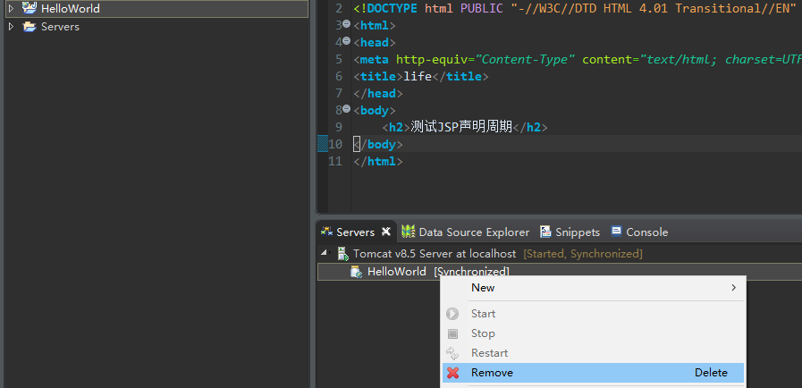Viewport: 802px width, 388px height.
Task: Click the Servers view tab icon
Action: tap(327, 232)
